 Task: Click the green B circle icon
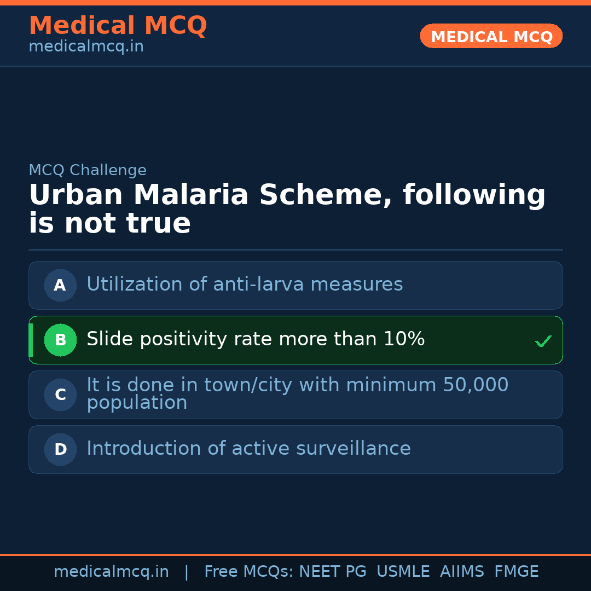pos(60,340)
